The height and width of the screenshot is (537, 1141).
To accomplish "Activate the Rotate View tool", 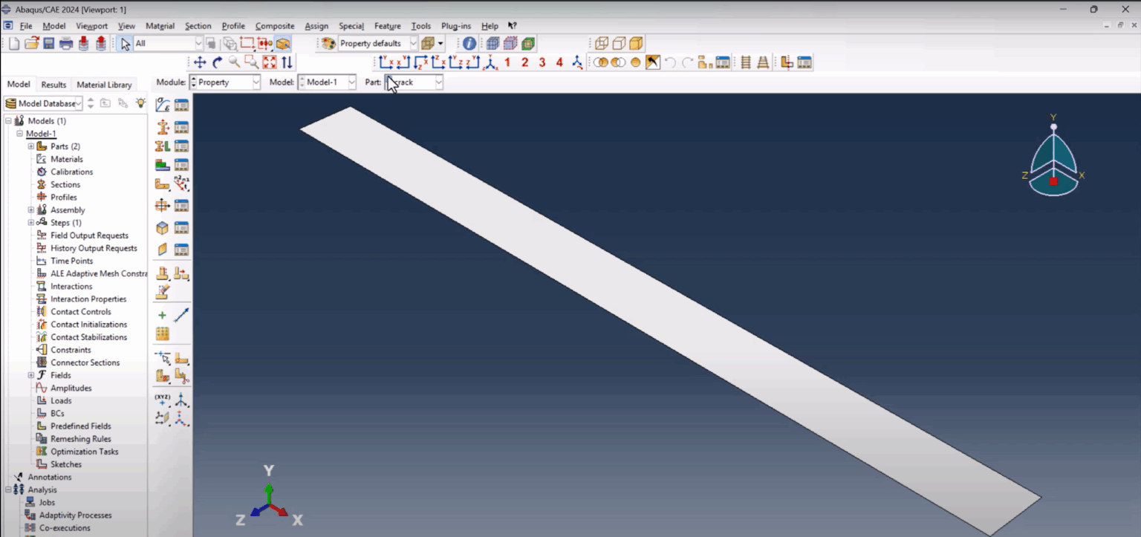I will [218, 62].
